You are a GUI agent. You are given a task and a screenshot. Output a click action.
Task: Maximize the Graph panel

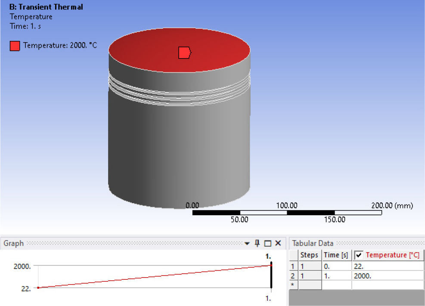[x=267, y=244]
